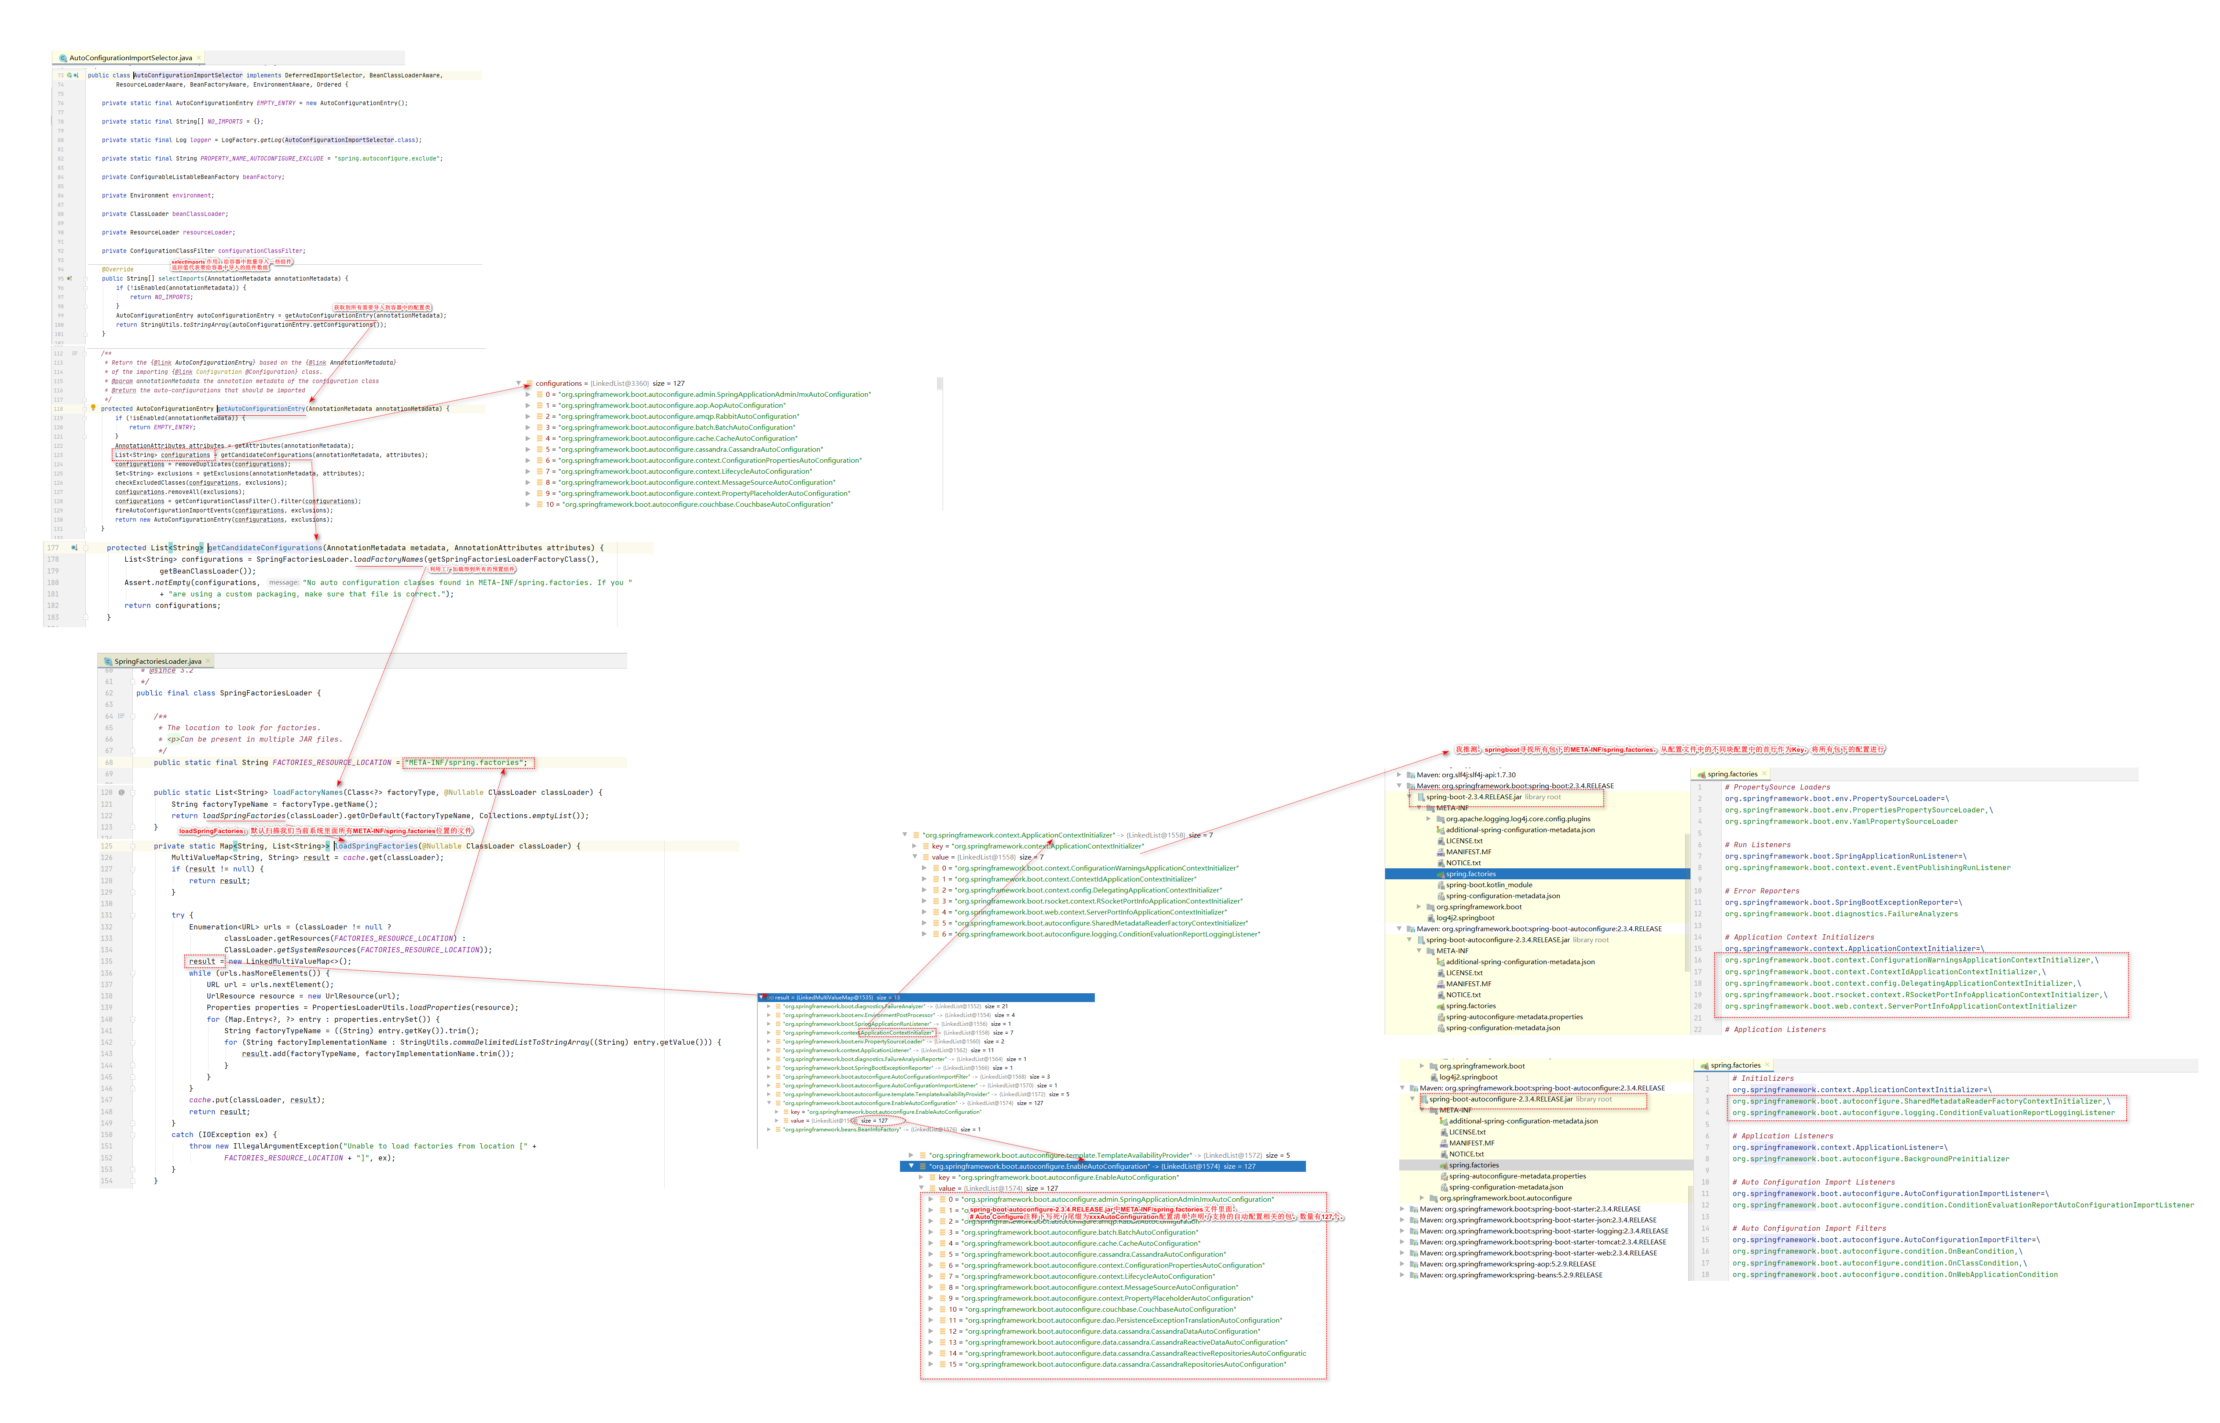Click the list icon of element 10 CouchbaseAutoConfiguration

tap(941, 1310)
